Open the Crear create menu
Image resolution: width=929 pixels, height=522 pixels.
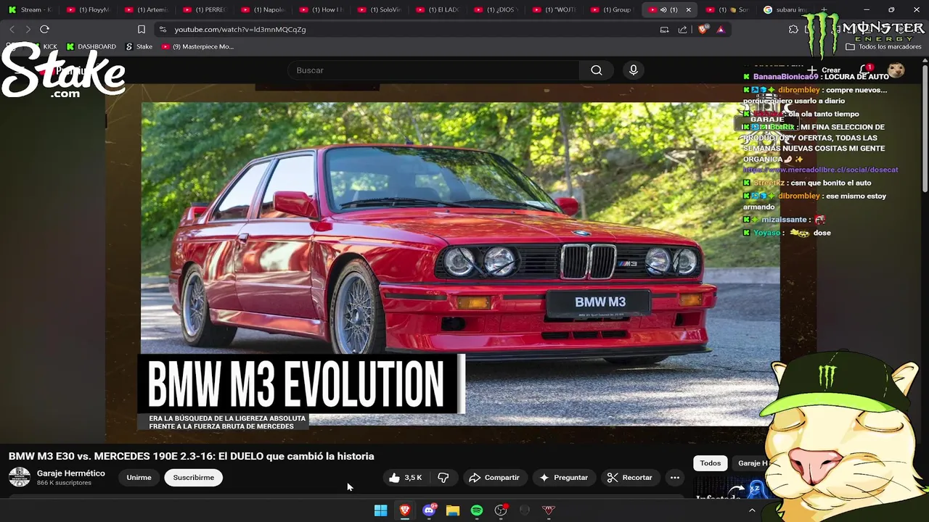point(824,70)
